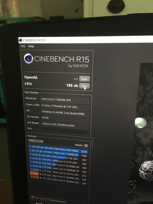Select ranking row 5 Core i7-3720QM
Viewport: 153px width, 204px height.
(58, 165)
